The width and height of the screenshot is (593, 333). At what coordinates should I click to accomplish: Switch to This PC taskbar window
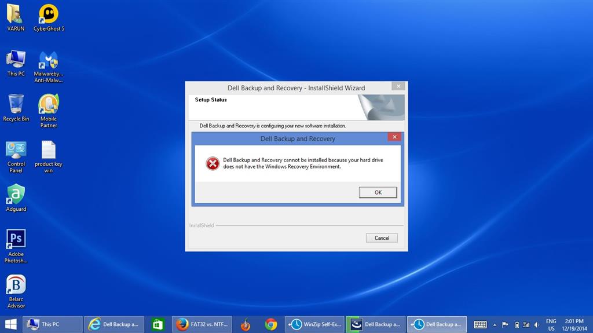click(53, 324)
